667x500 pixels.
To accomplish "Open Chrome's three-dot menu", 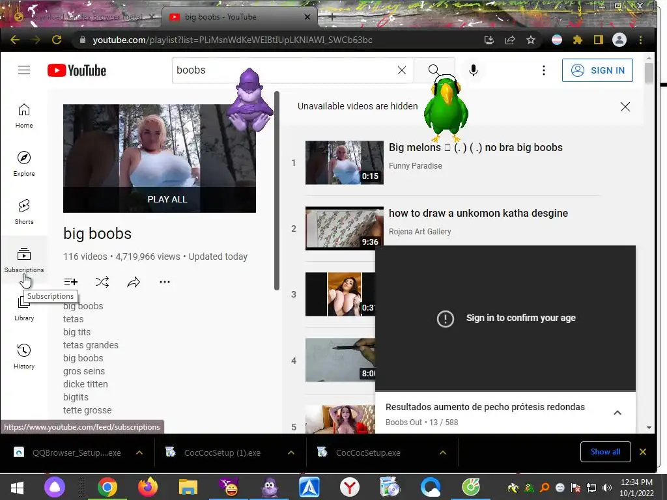I will point(640,40).
